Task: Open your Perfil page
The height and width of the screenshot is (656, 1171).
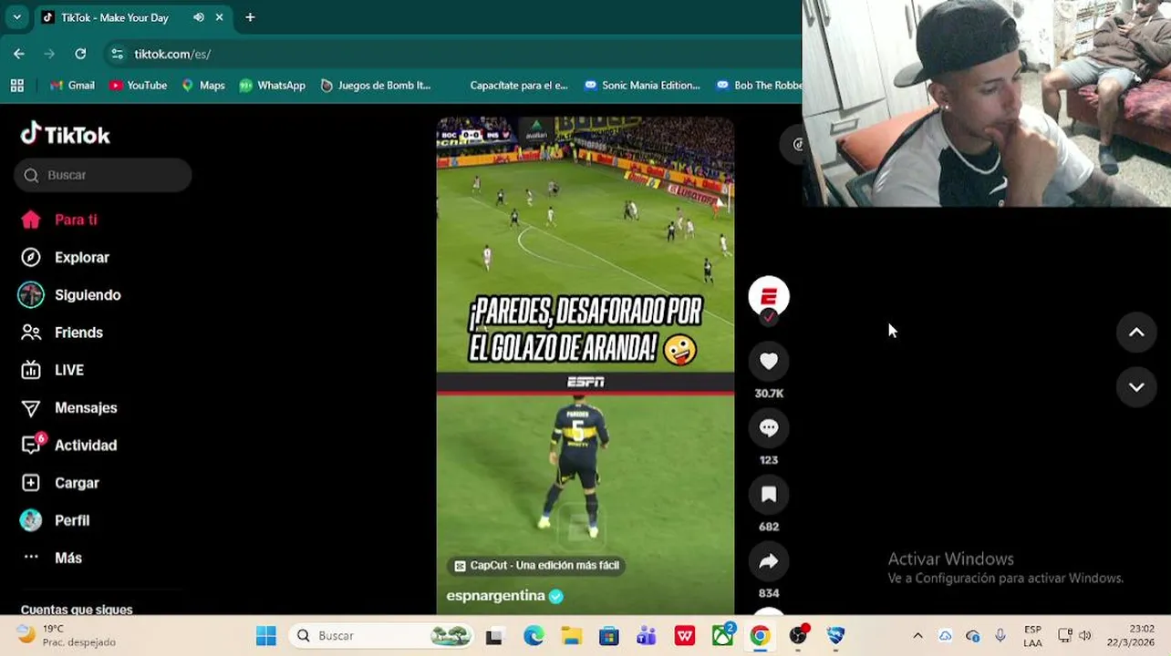Action: click(55, 520)
